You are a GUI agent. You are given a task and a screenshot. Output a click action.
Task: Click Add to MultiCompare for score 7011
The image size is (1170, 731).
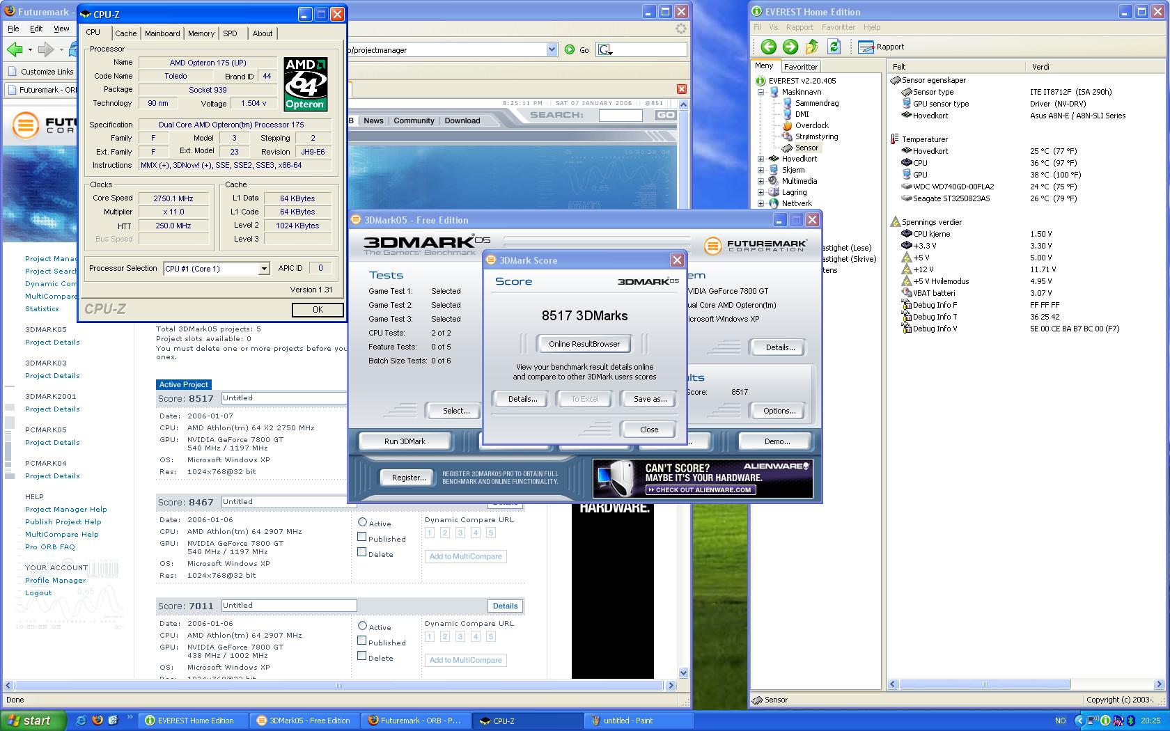click(x=466, y=660)
